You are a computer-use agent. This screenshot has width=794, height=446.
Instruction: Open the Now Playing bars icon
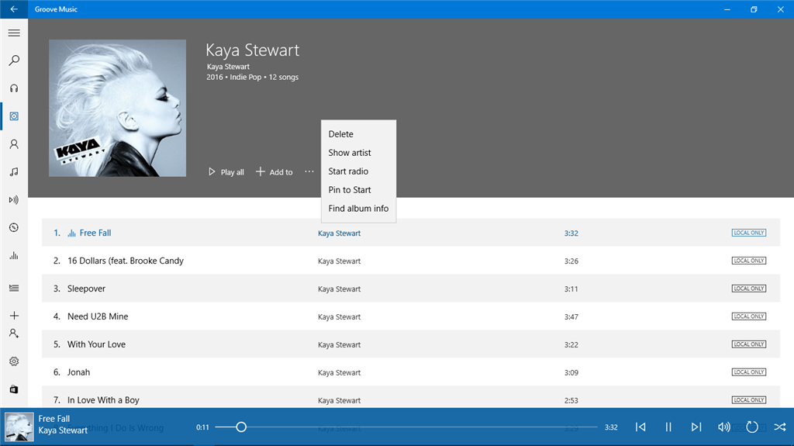pos(14,255)
